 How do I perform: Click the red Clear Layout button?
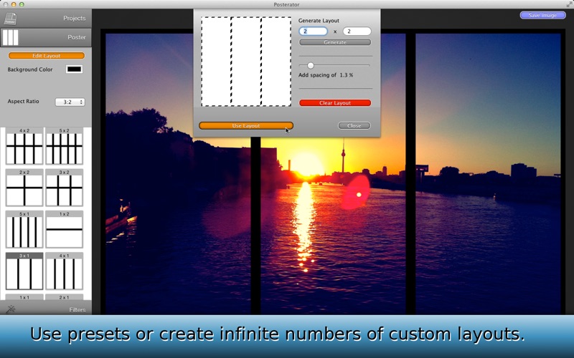point(335,103)
